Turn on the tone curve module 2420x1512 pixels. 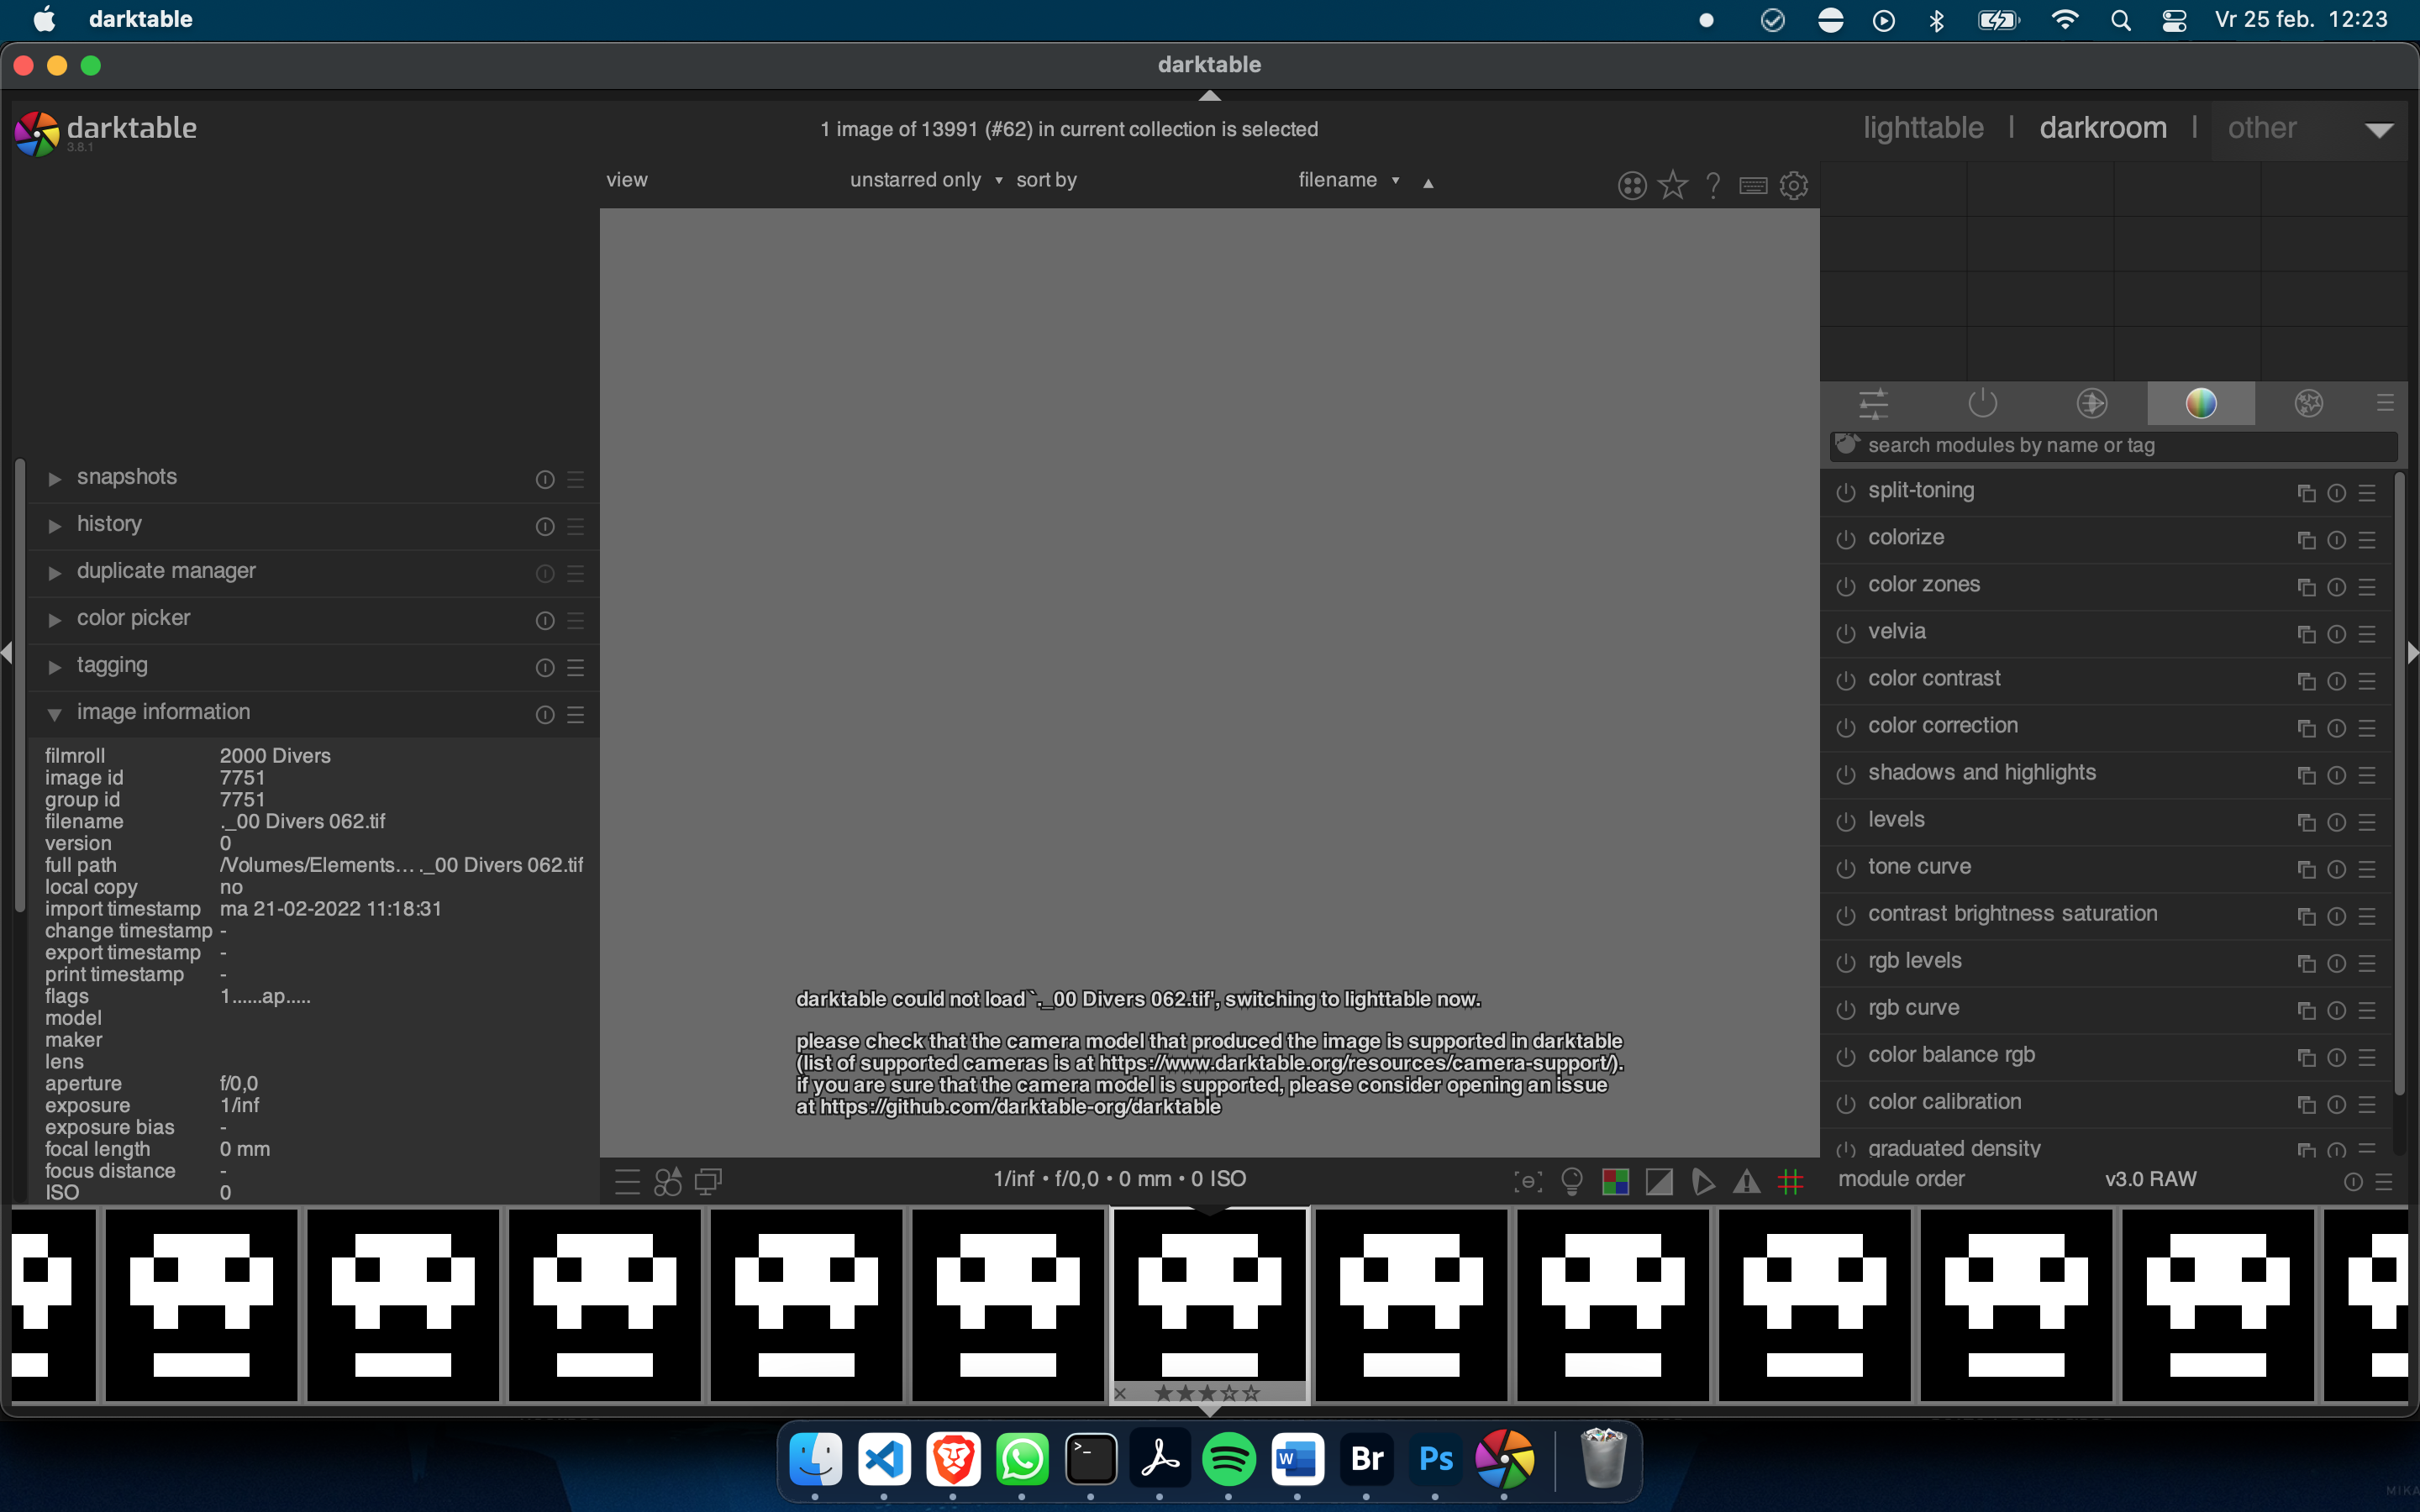pyautogui.click(x=1845, y=869)
